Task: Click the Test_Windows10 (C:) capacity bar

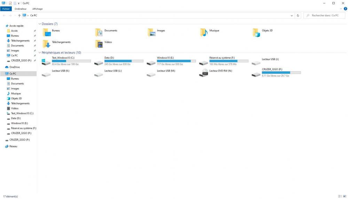Action: coord(71,61)
